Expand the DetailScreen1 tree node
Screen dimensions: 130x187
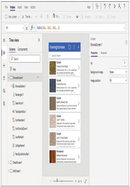coord(8,162)
